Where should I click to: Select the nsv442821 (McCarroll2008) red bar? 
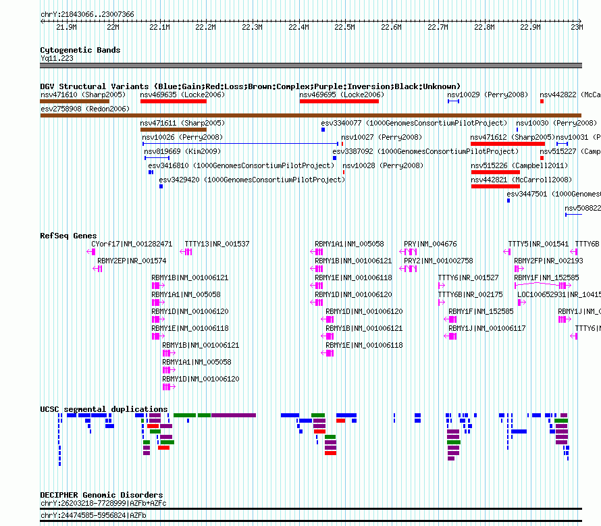pos(495,186)
